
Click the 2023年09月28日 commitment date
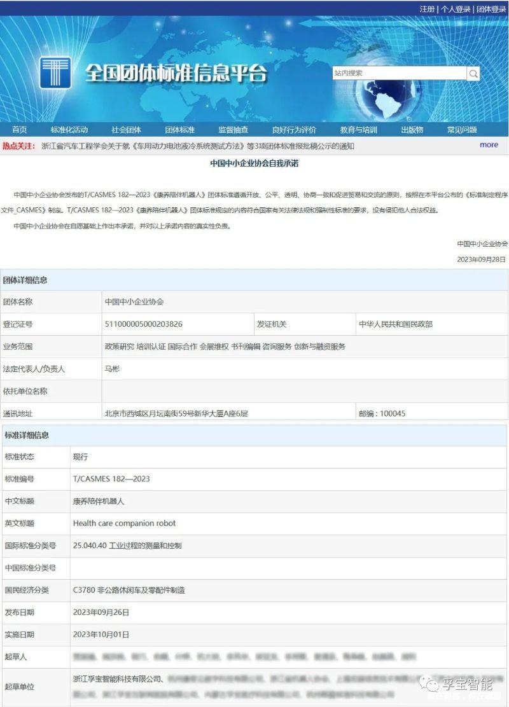point(481,259)
